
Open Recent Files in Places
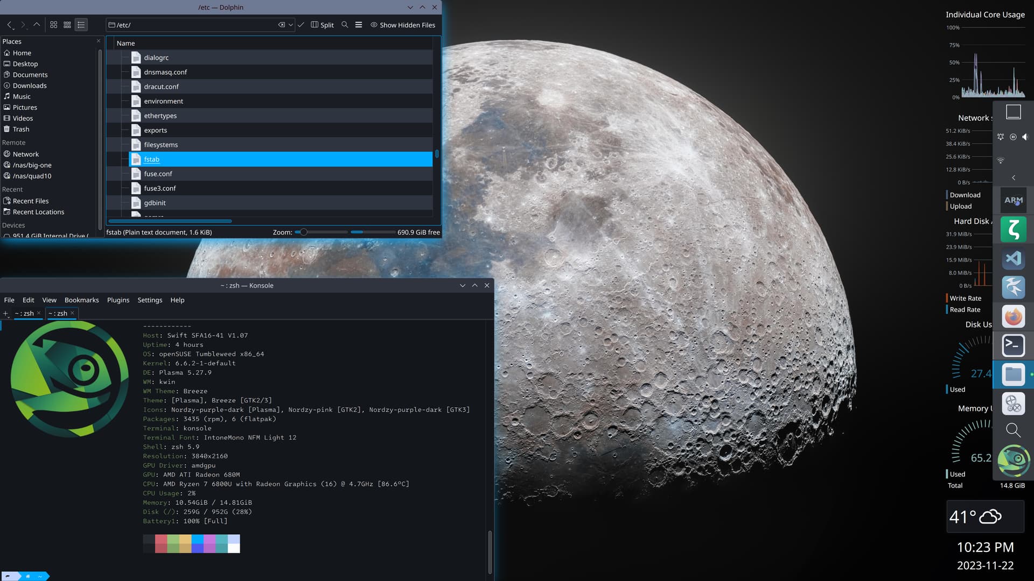coord(50,201)
